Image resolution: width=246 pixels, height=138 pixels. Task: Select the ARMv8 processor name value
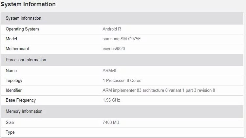[110, 71]
